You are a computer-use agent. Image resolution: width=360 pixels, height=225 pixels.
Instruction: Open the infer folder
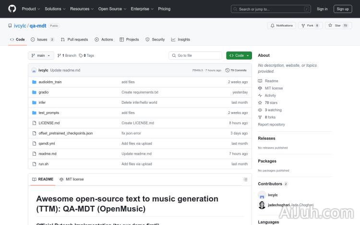[x=42, y=102]
